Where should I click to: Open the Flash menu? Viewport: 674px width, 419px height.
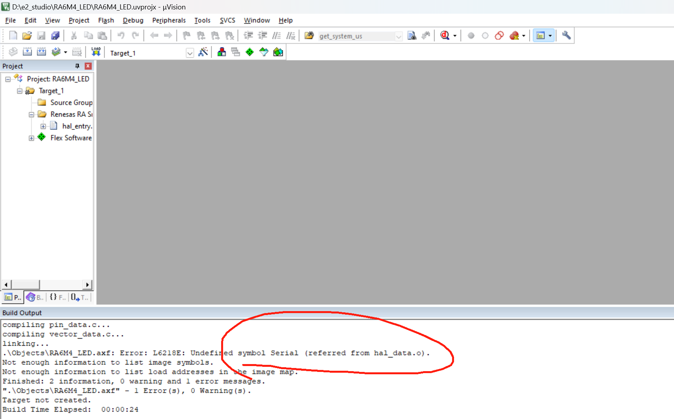(x=106, y=20)
